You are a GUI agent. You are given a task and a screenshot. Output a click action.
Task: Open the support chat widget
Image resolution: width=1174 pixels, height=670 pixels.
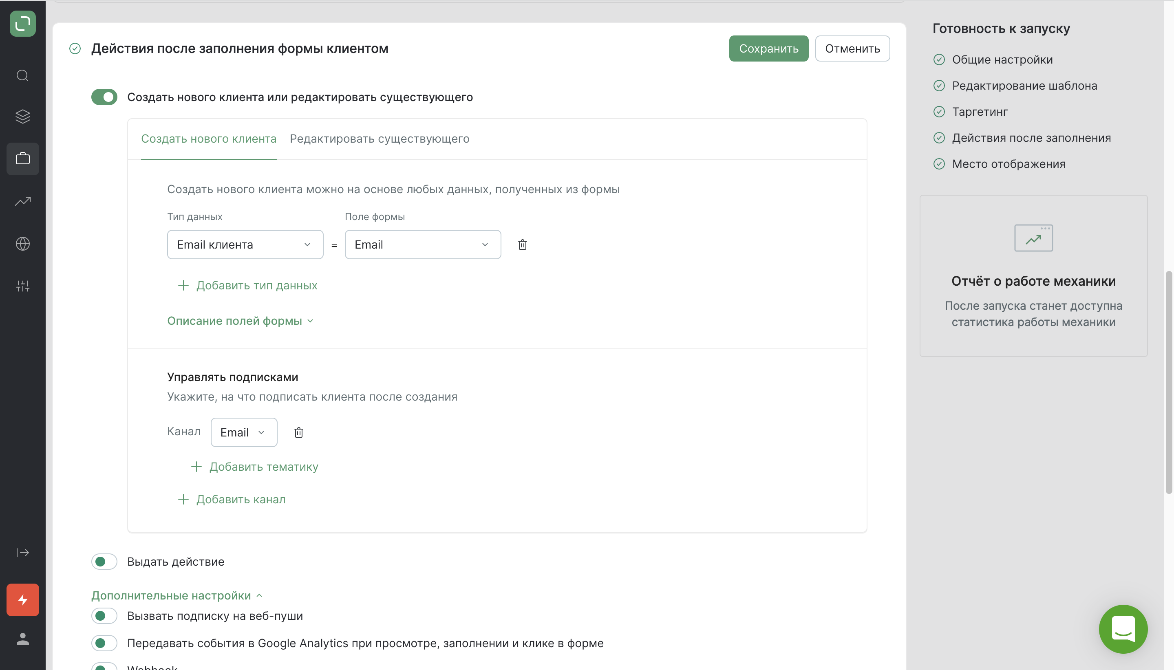click(1123, 628)
